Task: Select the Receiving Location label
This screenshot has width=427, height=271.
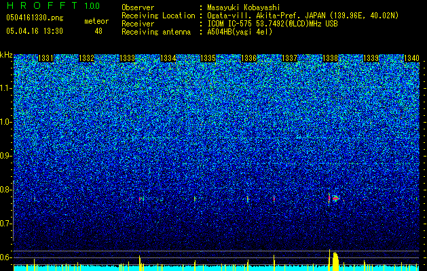Action: click(158, 16)
